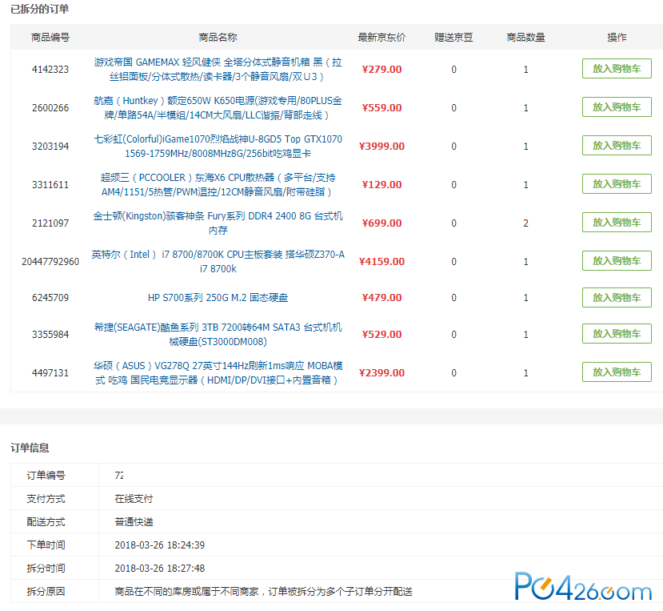Click the price ¥3999.00
The width and height of the screenshot is (663, 611).
point(381,146)
